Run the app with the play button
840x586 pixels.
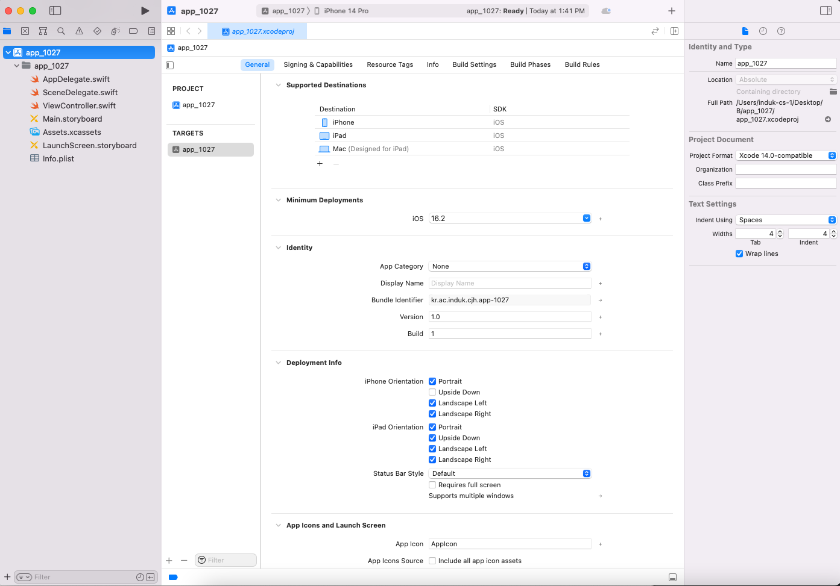(x=145, y=11)
